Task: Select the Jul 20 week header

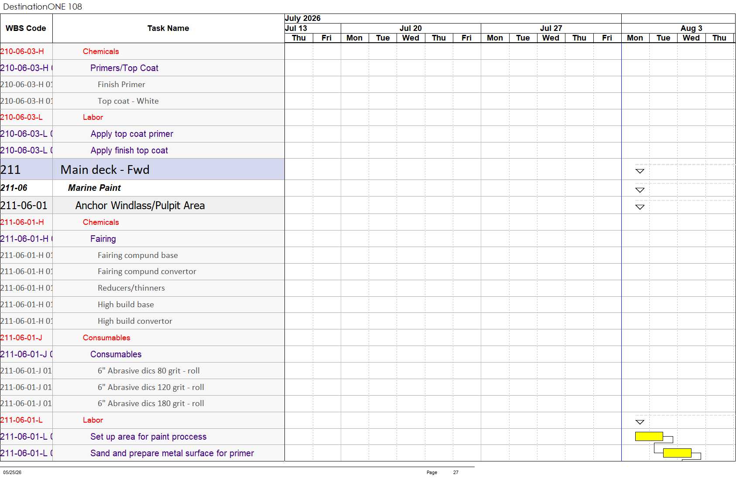Action: pyautogui.click(x=411, y=28)
